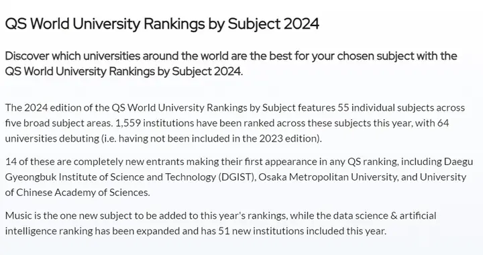Click 'QS World University Rankings by Subject 2024.' in subtitle
Viewport: 483px width, 255px height.
(x=124, y=71)
